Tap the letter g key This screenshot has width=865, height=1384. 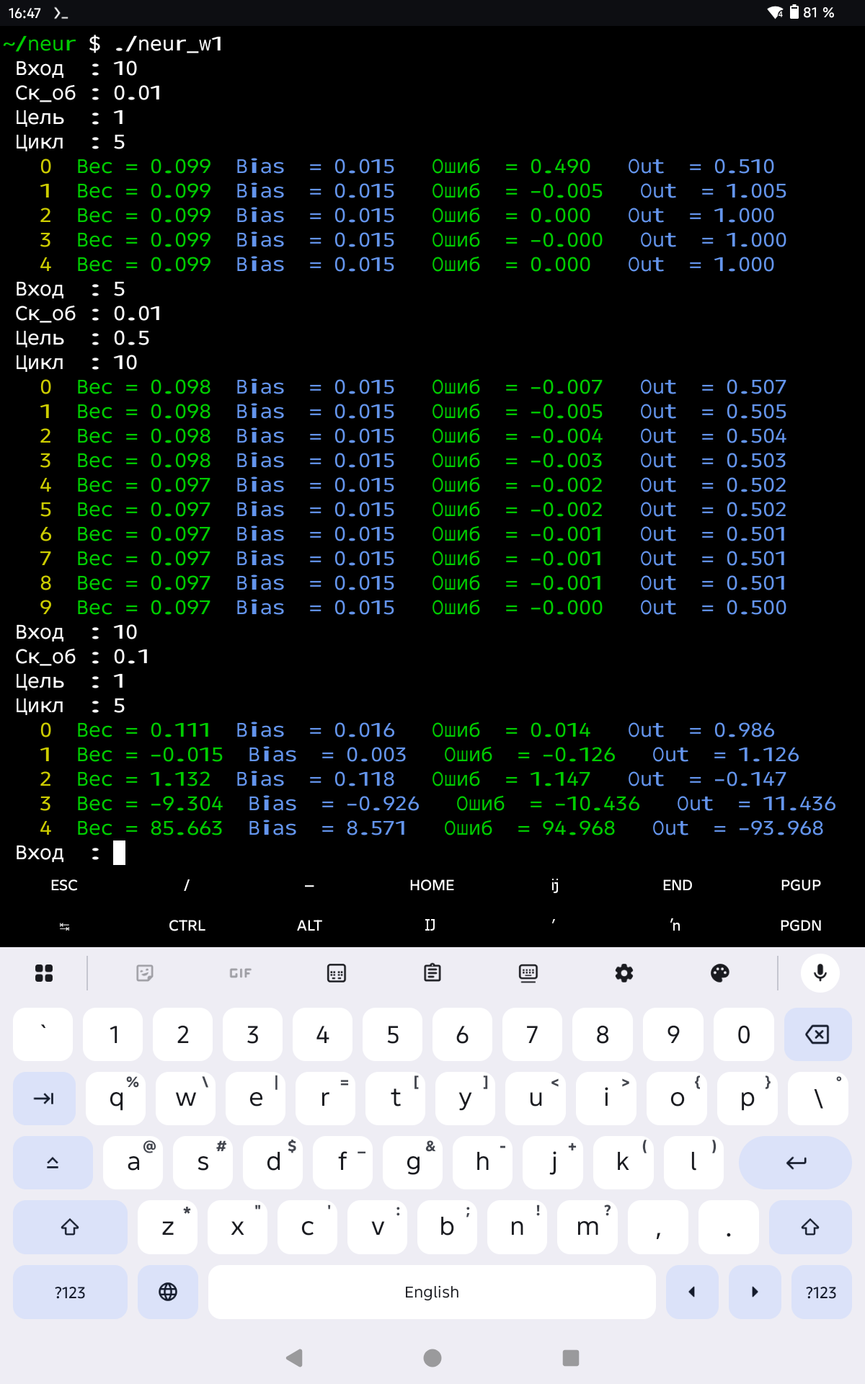pyautogui.click(x=413, y=1163)
